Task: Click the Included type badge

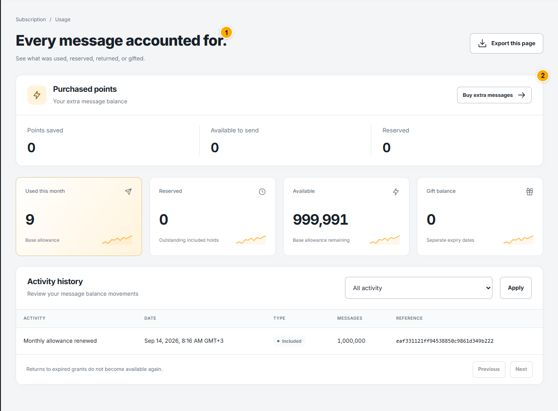Action: [x=289, y=341]
